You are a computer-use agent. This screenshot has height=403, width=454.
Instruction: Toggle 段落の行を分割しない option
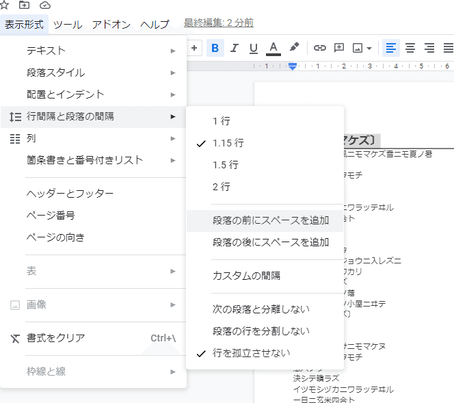point(265,331)
